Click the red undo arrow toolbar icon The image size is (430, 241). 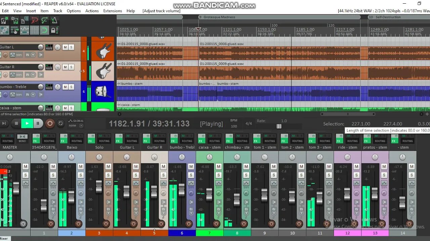[35, 21]
